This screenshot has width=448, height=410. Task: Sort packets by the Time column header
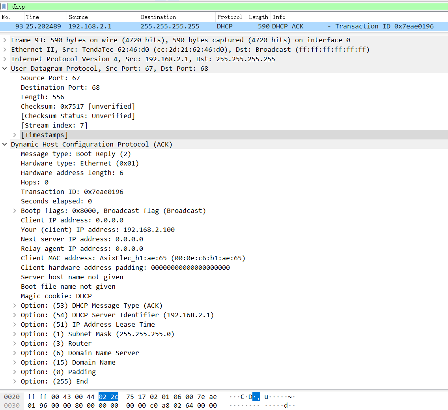tap(32, 17)
